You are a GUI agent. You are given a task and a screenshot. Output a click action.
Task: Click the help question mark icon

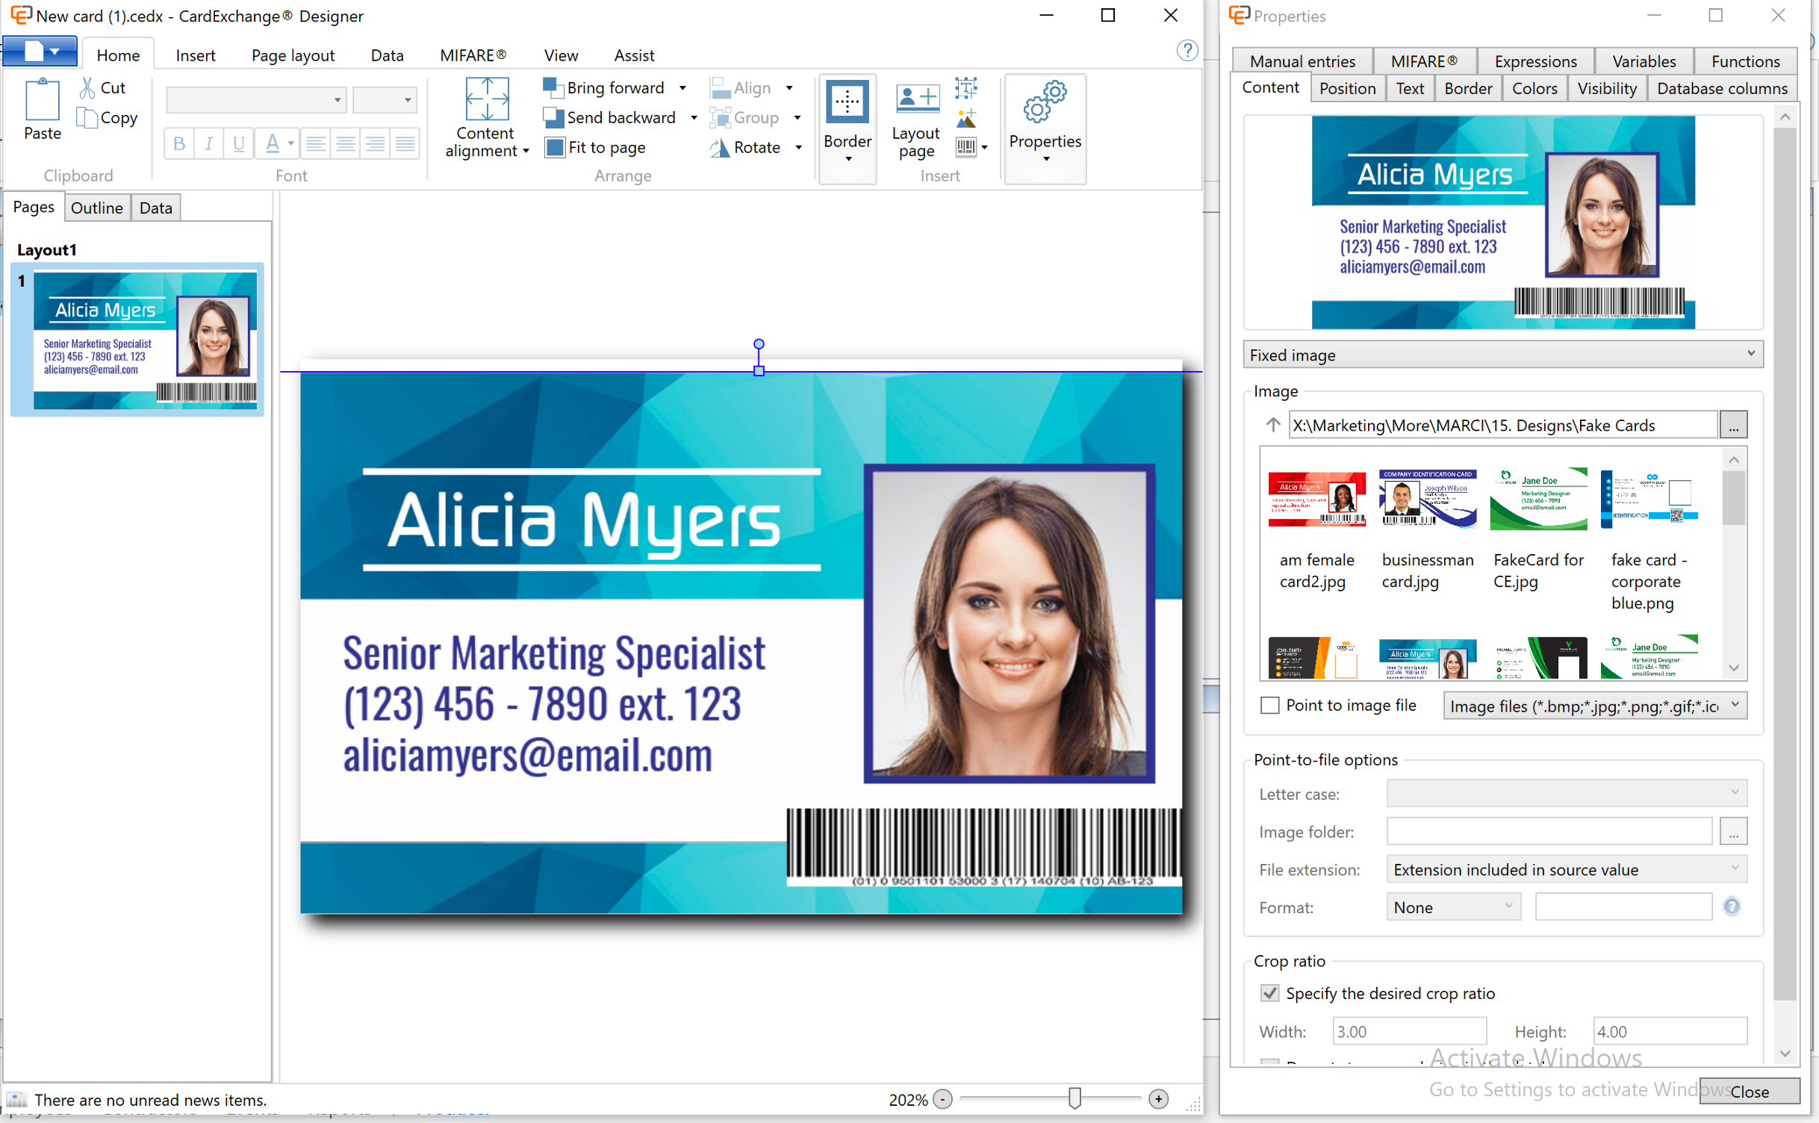[x=1187, y=51]
